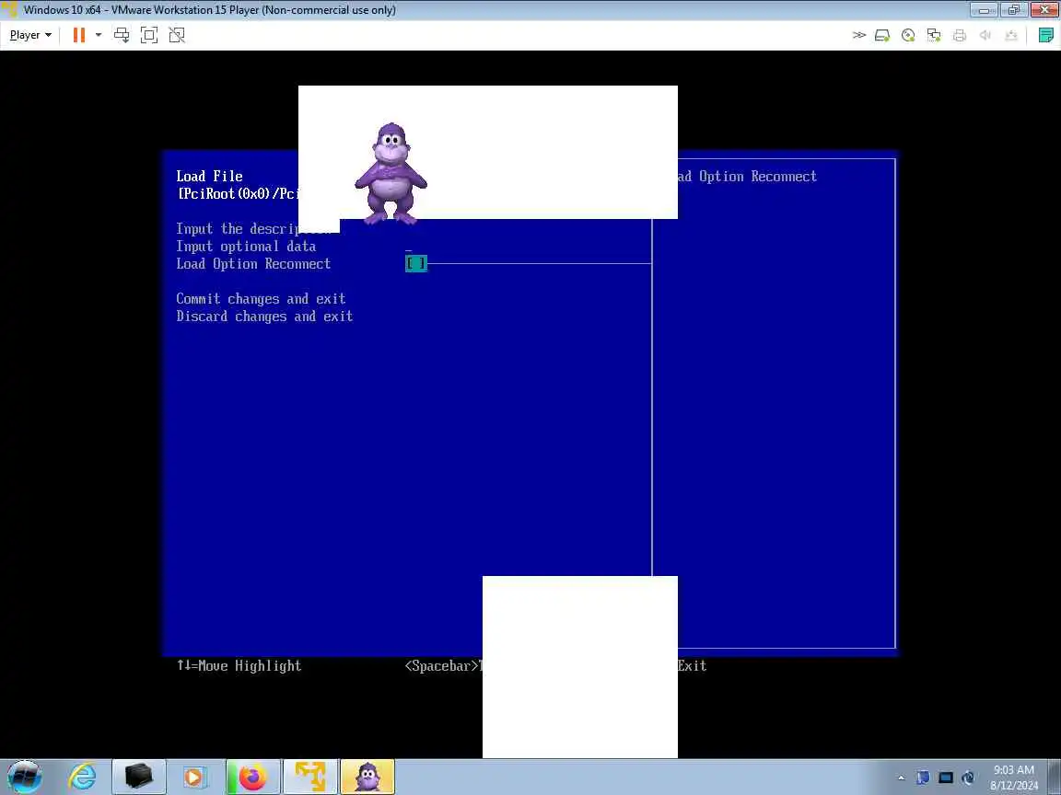Send Ctrl+Alt+Del to the virtual machine

coord(122,35)
